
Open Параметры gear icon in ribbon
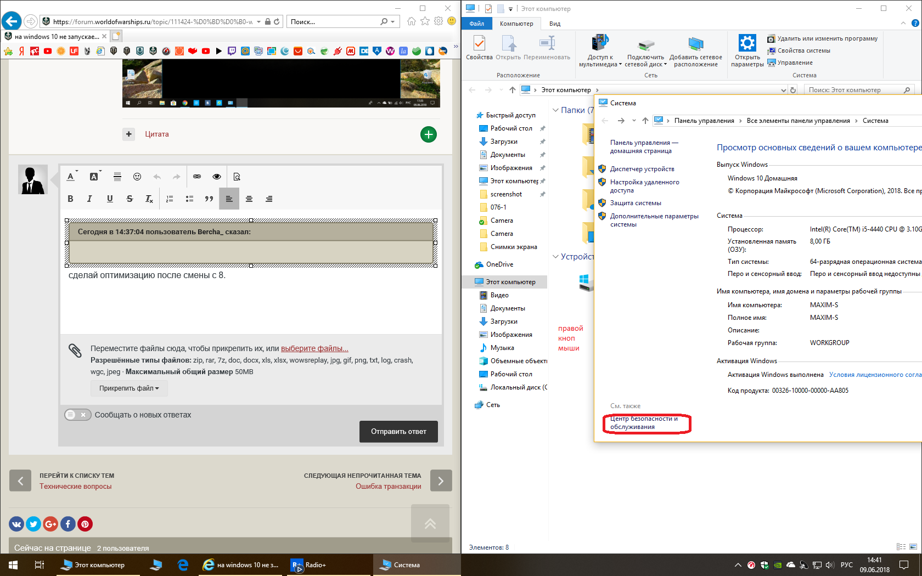[747, 50]
